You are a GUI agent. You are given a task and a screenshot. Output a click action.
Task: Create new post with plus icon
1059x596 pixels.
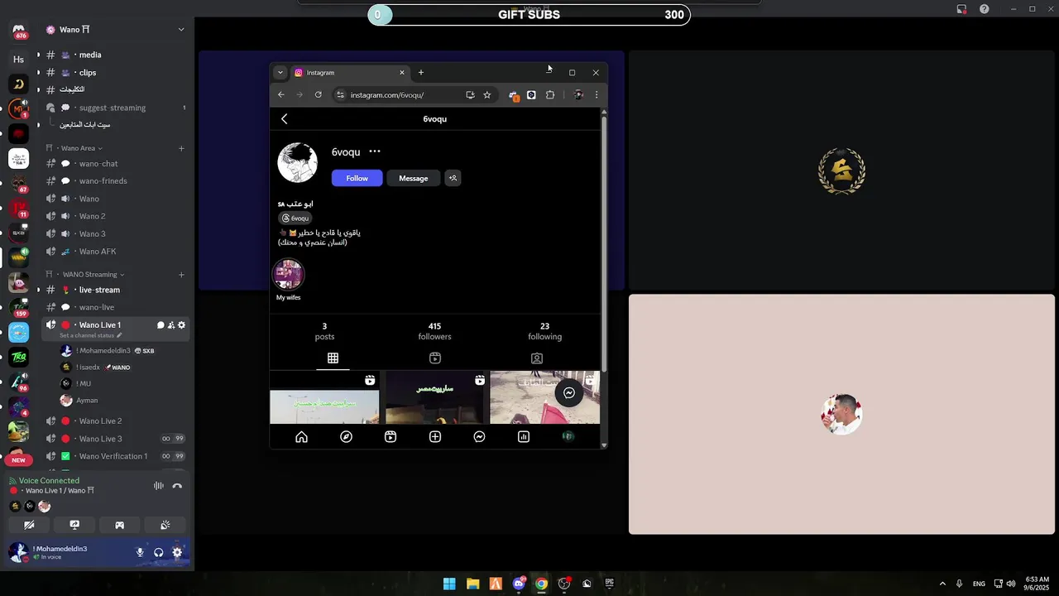[435, 437]
